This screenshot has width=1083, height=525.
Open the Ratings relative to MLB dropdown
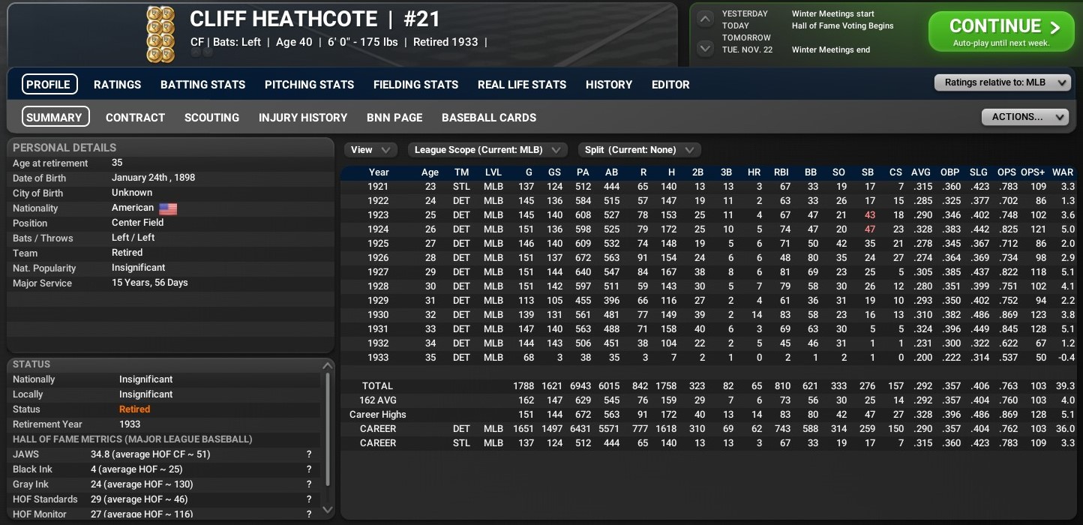pos(1003,82)
